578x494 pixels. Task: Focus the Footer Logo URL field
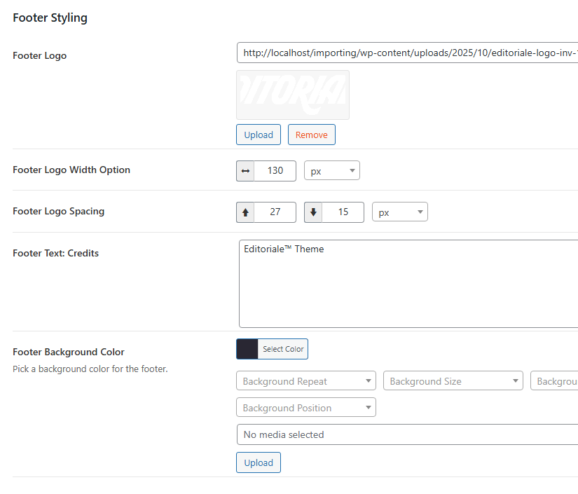(x=408, y=53)
